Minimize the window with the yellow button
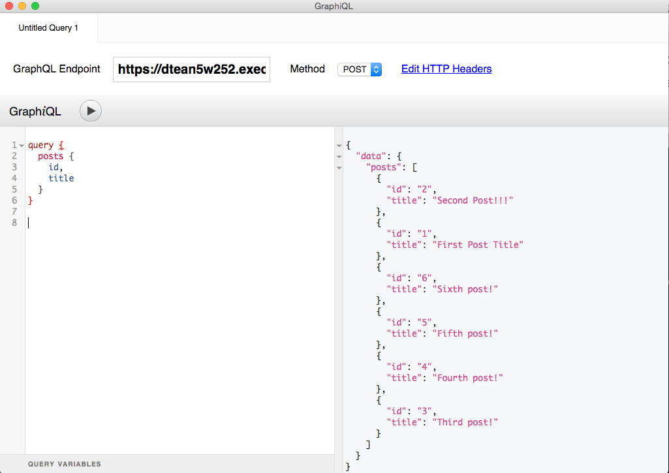 pos(22,6)
